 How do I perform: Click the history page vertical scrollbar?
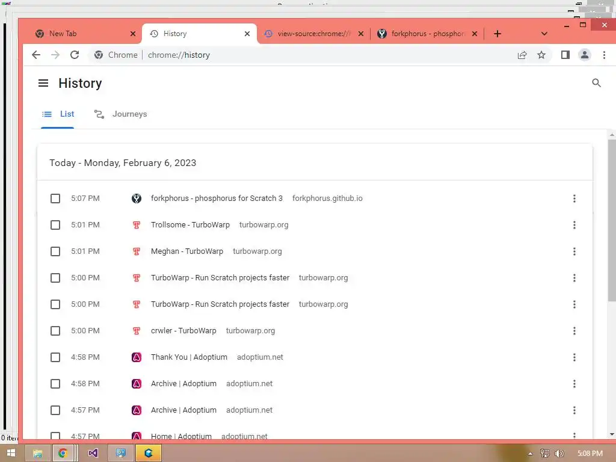click(x=612, y=220)
